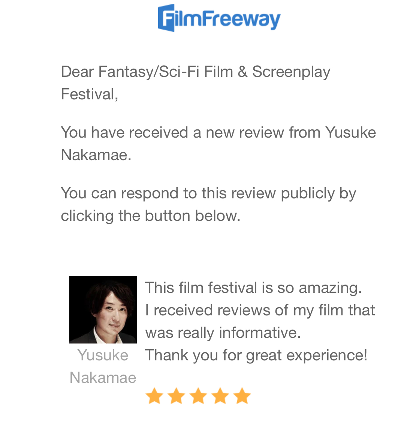Click the first rating star
The height and width of the screenshot is (423, 416).
tap(154, 396)
